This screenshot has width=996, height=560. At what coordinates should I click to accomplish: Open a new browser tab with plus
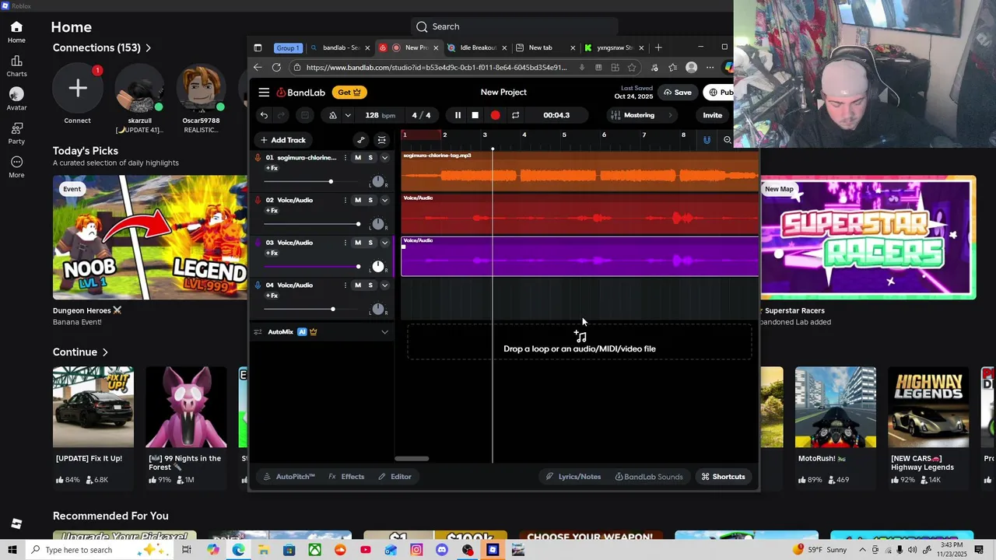[x=658, y=47]
